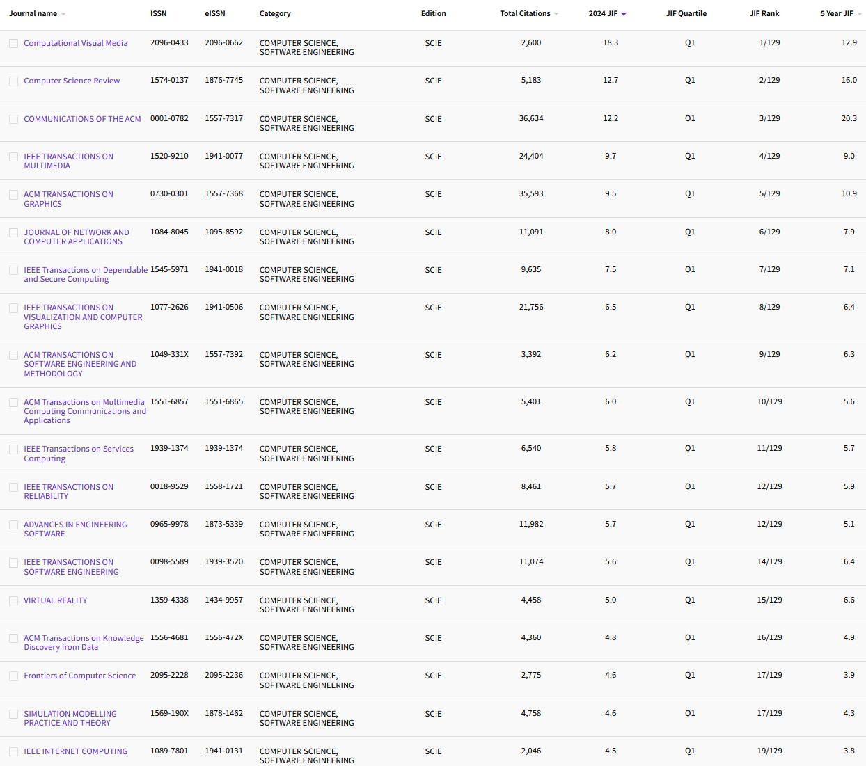Check the box for Computational Visual Media
Screen dimensions: 866x766
pyautogui.click(x=13, y=43)
